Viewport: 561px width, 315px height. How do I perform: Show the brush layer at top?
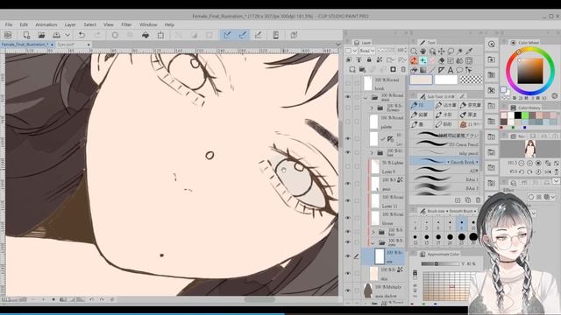pyautogui.click(x=348, y=84)
